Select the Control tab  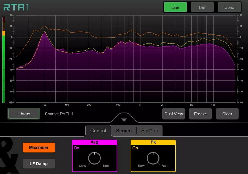point(98,131)
